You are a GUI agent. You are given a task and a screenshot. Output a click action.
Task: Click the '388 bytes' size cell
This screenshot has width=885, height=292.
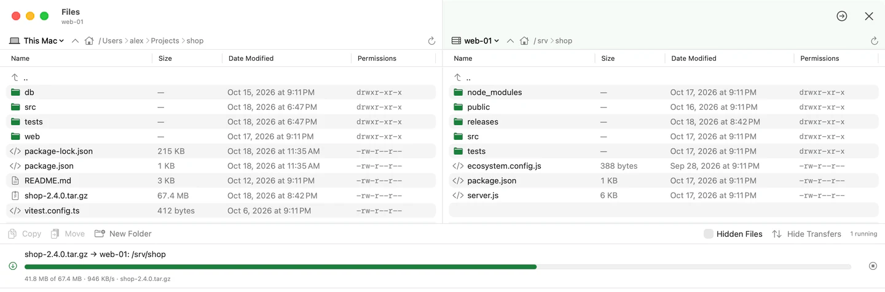[619, 166]
